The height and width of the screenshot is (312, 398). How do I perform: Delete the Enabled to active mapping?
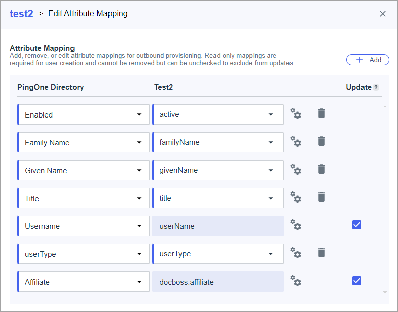[x=321, y=113]
